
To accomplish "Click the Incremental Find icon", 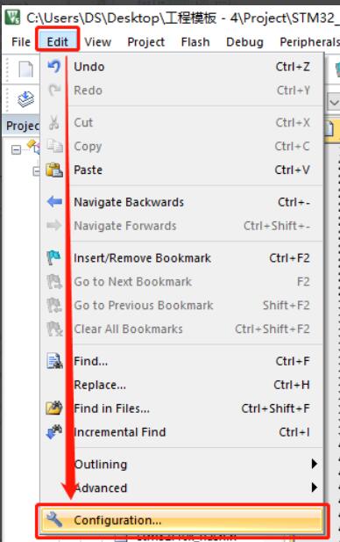I will click(x=54, y=432).
